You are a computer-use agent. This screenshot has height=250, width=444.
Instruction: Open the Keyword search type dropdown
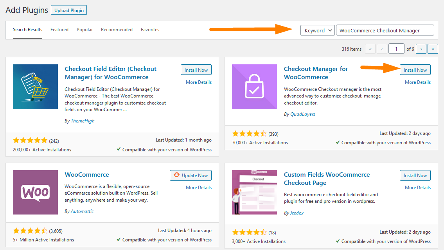(x=317, y=30)
